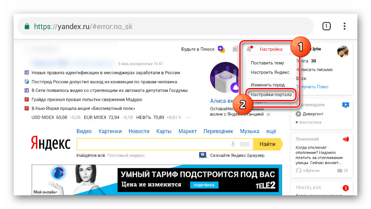Open news about мессенджерах identification rules

pos(106,73)
